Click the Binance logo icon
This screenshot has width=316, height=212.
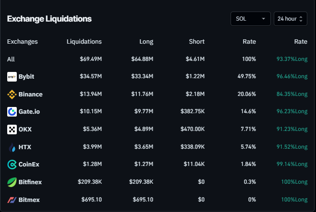tap(12, 94)
